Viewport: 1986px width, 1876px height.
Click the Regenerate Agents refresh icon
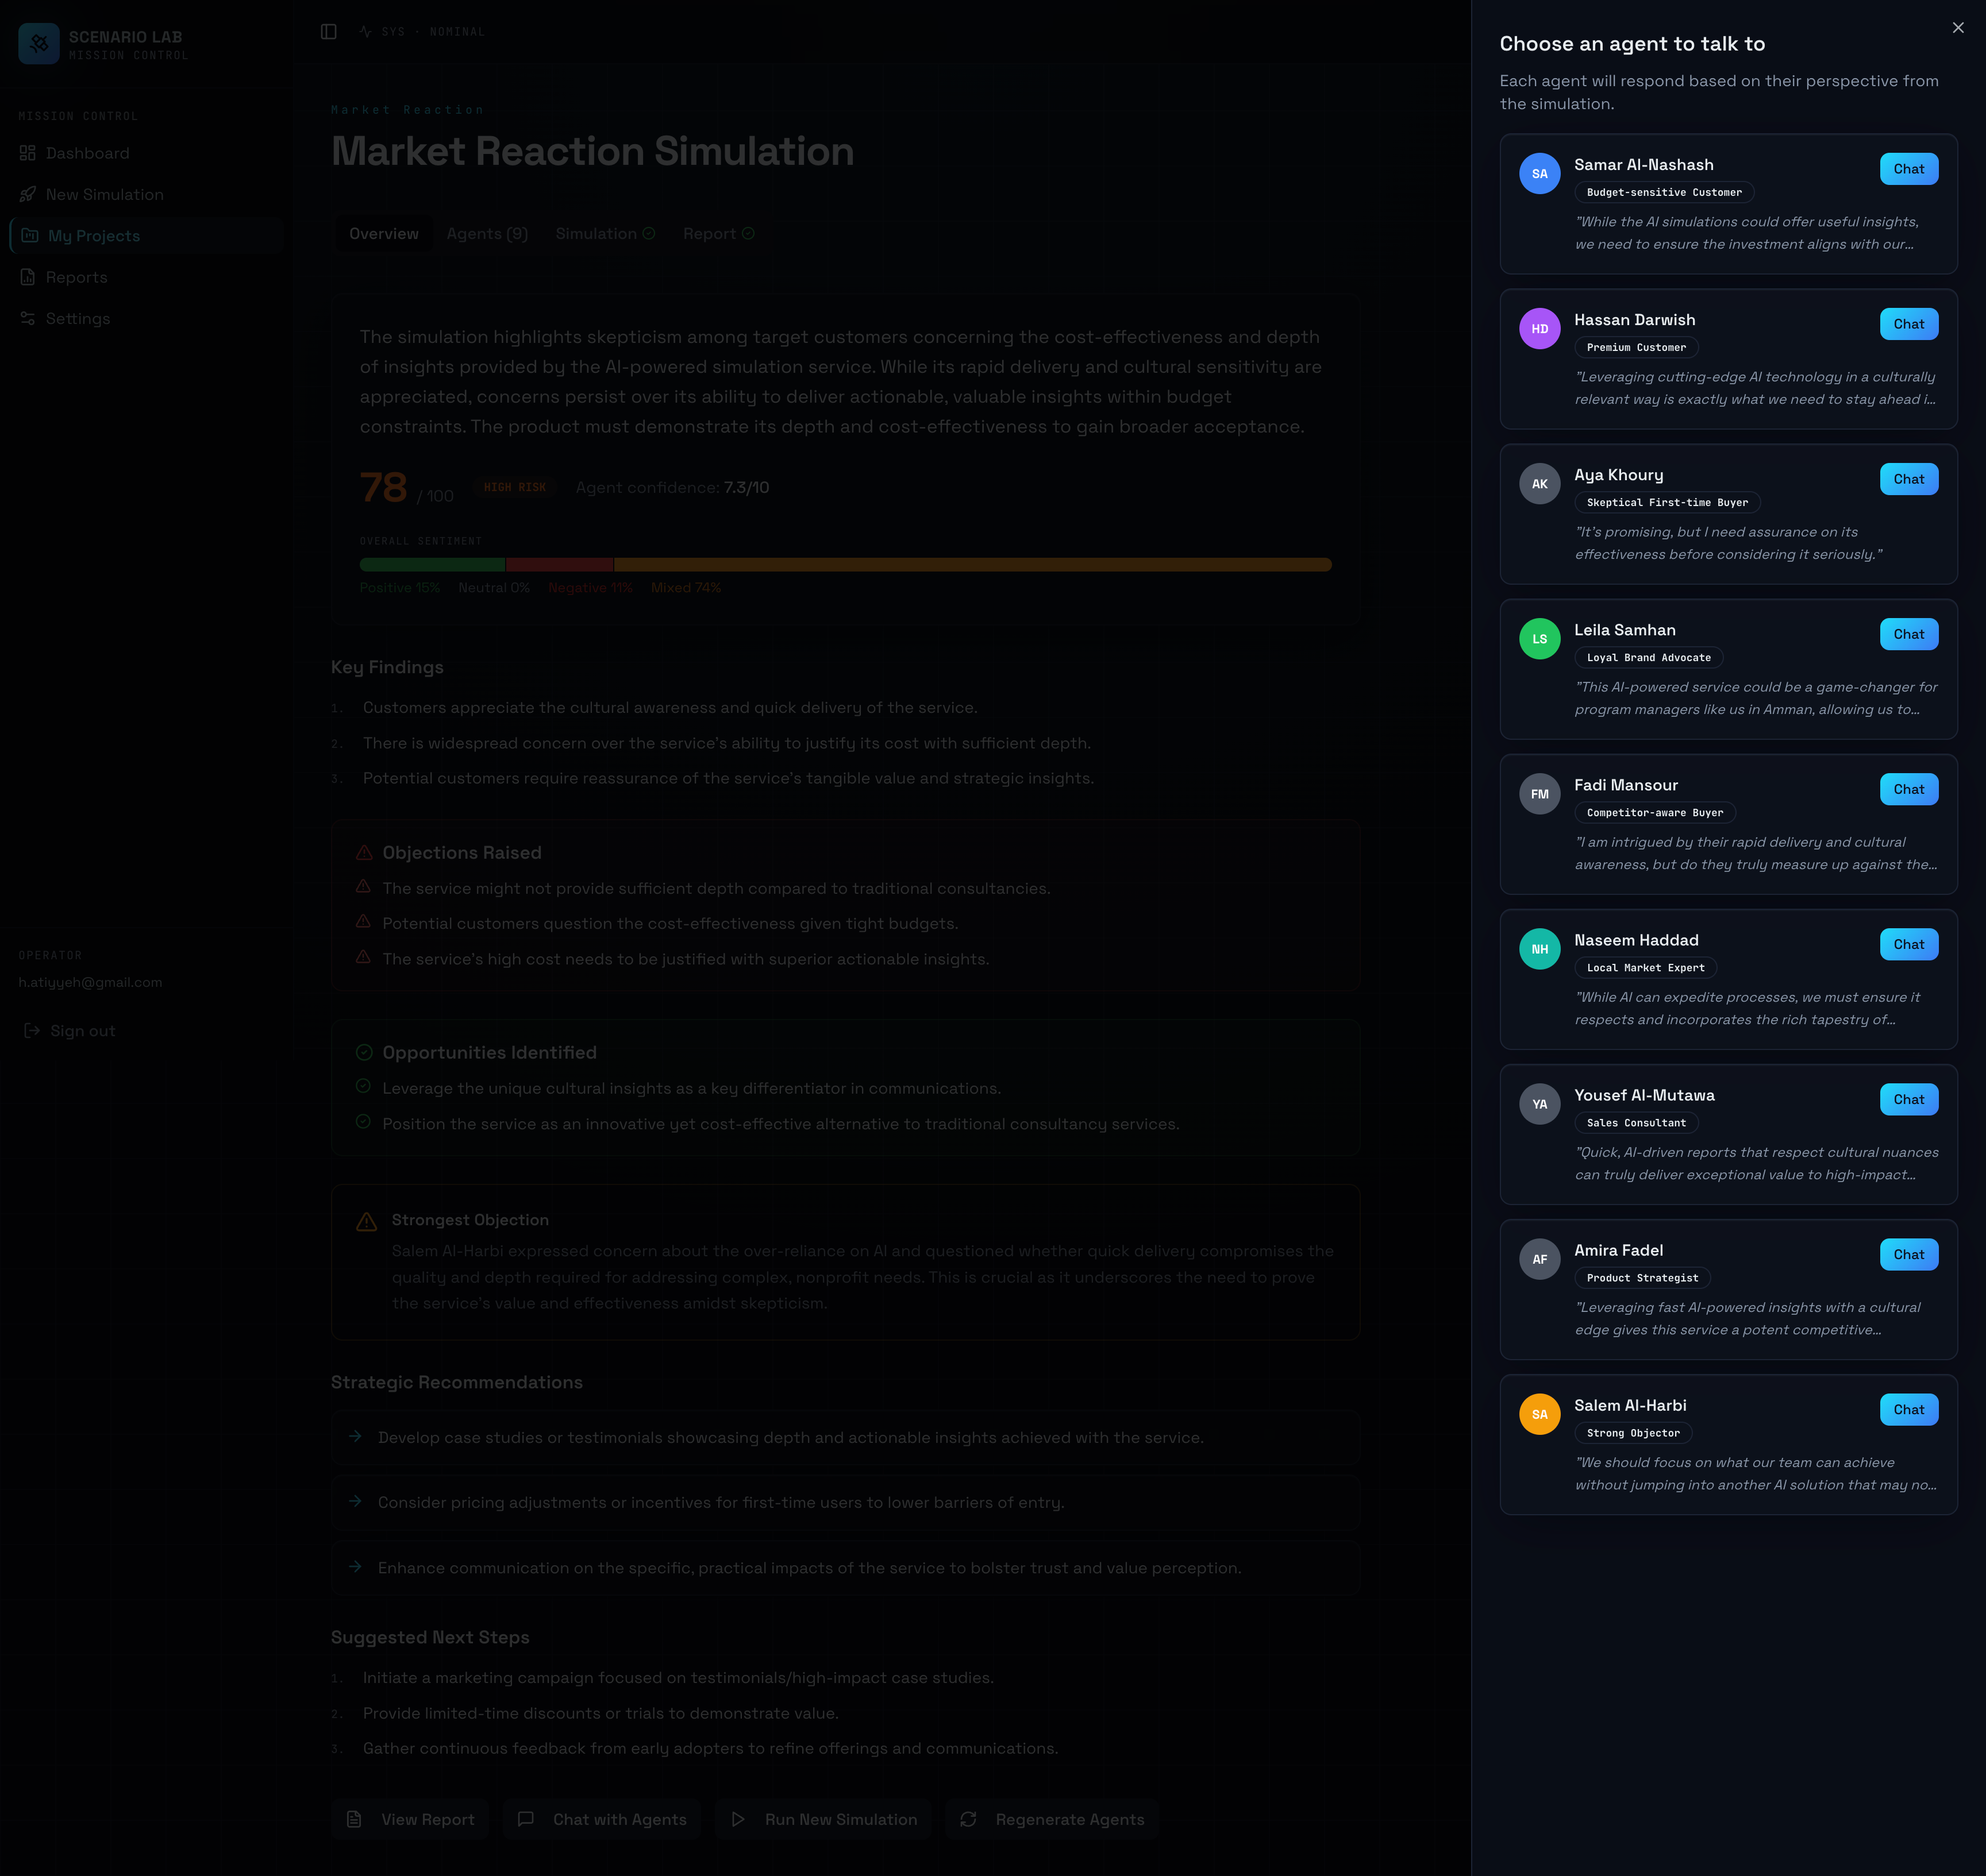point(968,1820)
